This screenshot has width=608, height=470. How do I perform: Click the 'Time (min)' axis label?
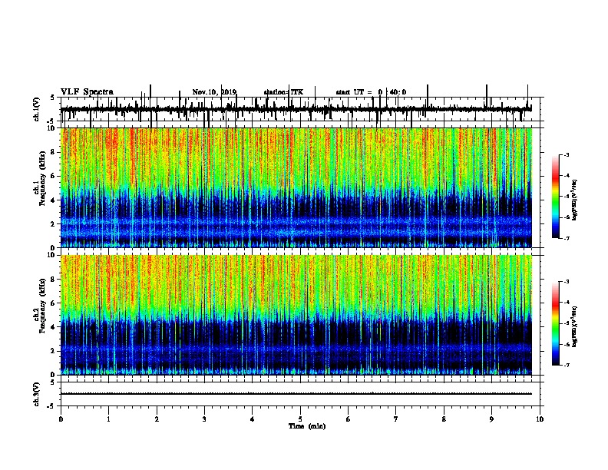pyautogui.click(x=307, y=426)
